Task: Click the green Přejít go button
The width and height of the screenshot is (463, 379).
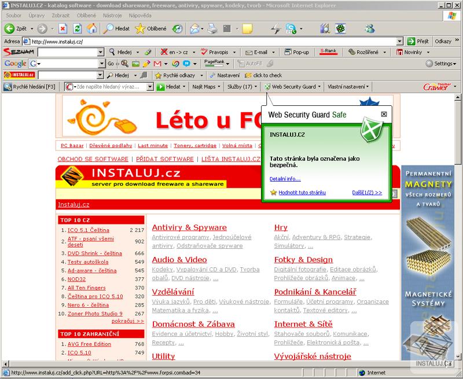Action: 418,41
